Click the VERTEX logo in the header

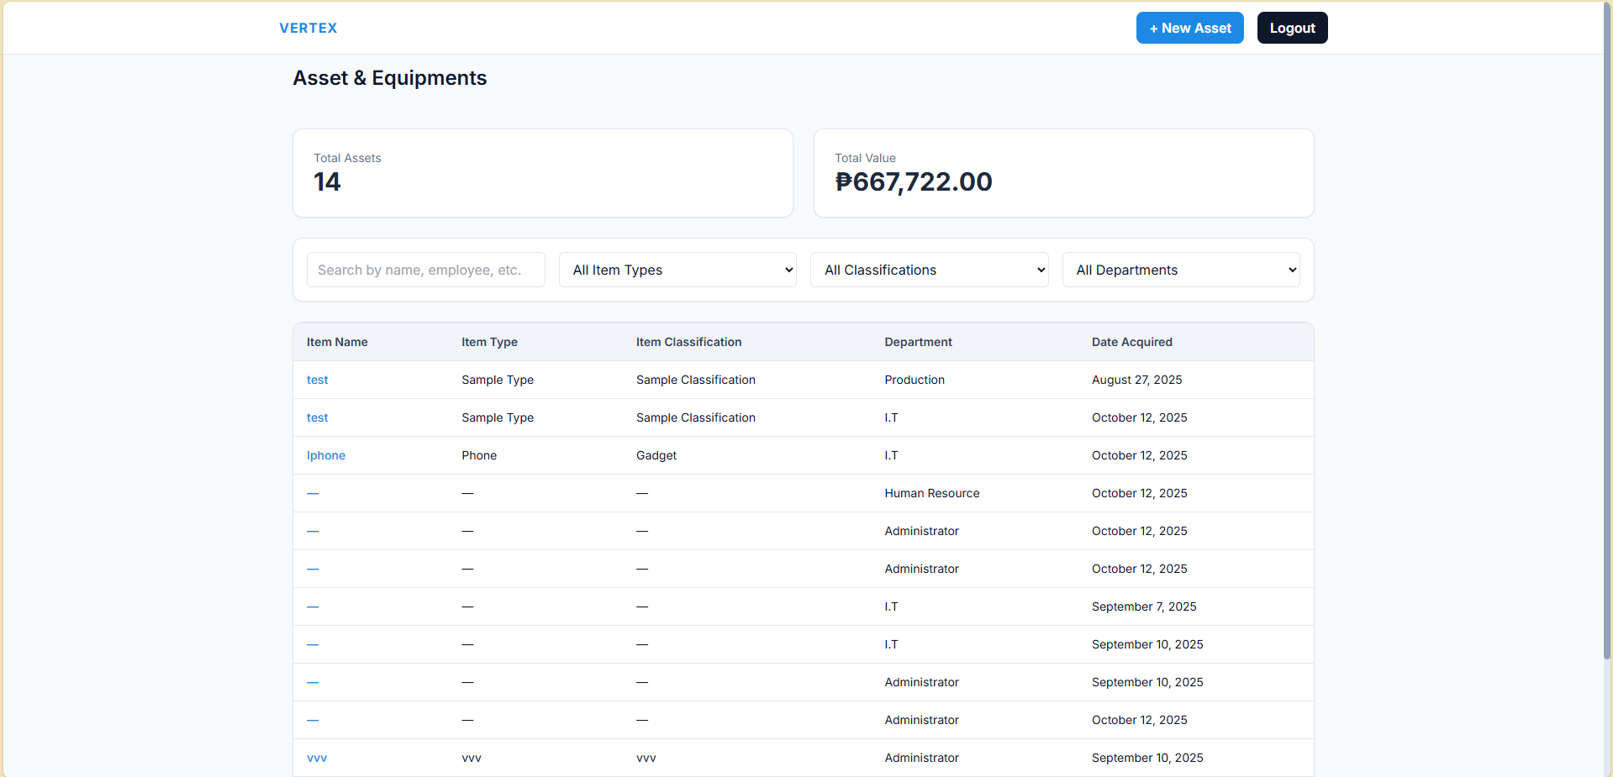(x=308, y=28)
